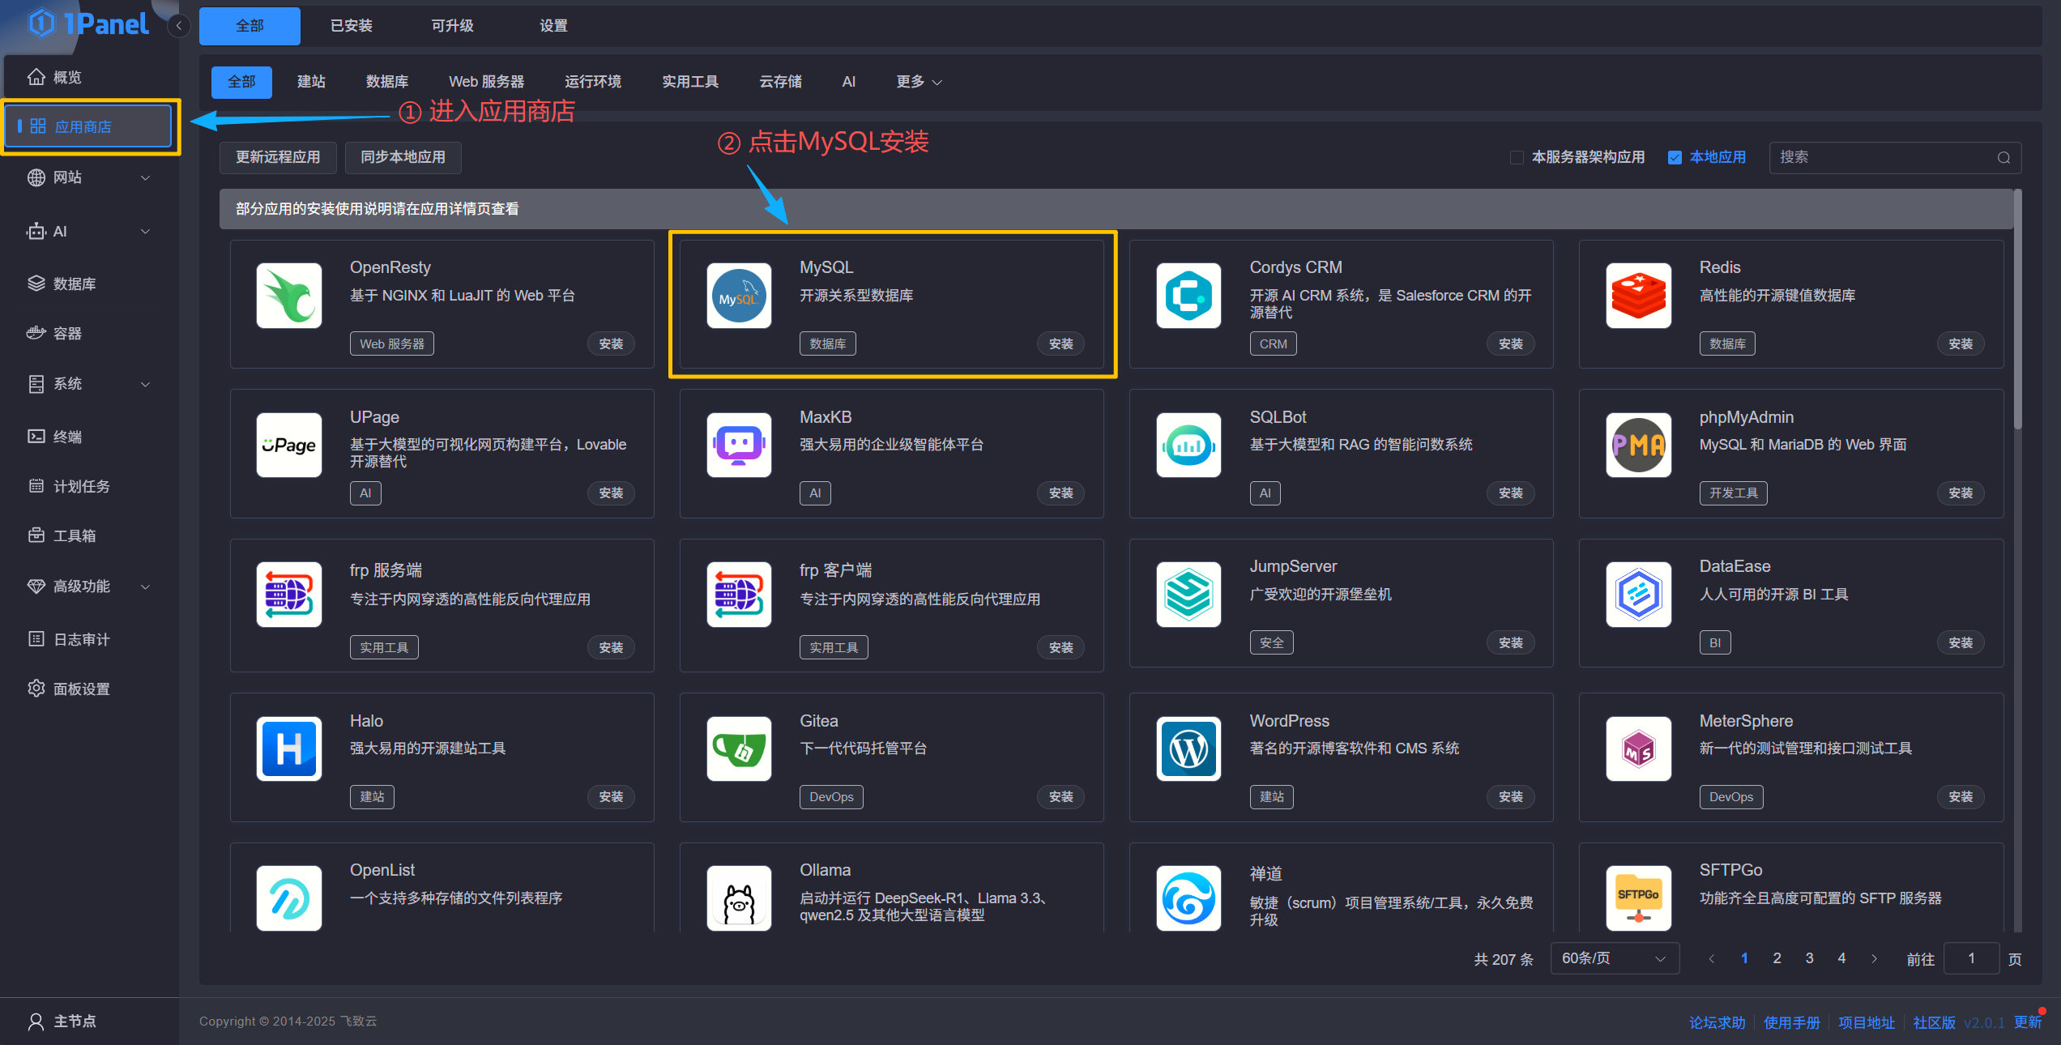Viewport: 2061px width, 1045px height.
Task: Enable the 本服务器架构应用 checkbox
Action: tap(1517, 157)
